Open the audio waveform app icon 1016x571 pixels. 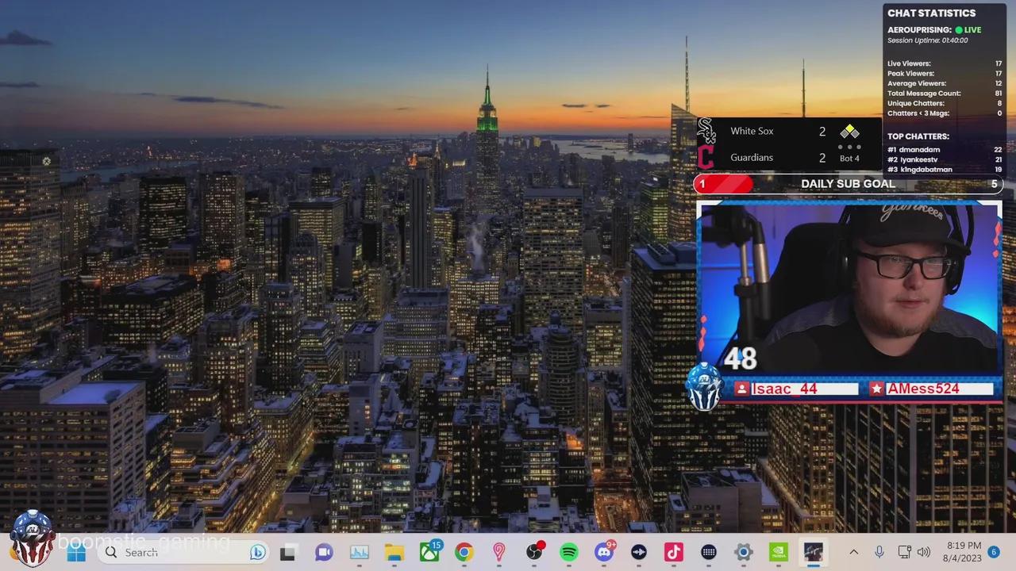click(639, 552)
